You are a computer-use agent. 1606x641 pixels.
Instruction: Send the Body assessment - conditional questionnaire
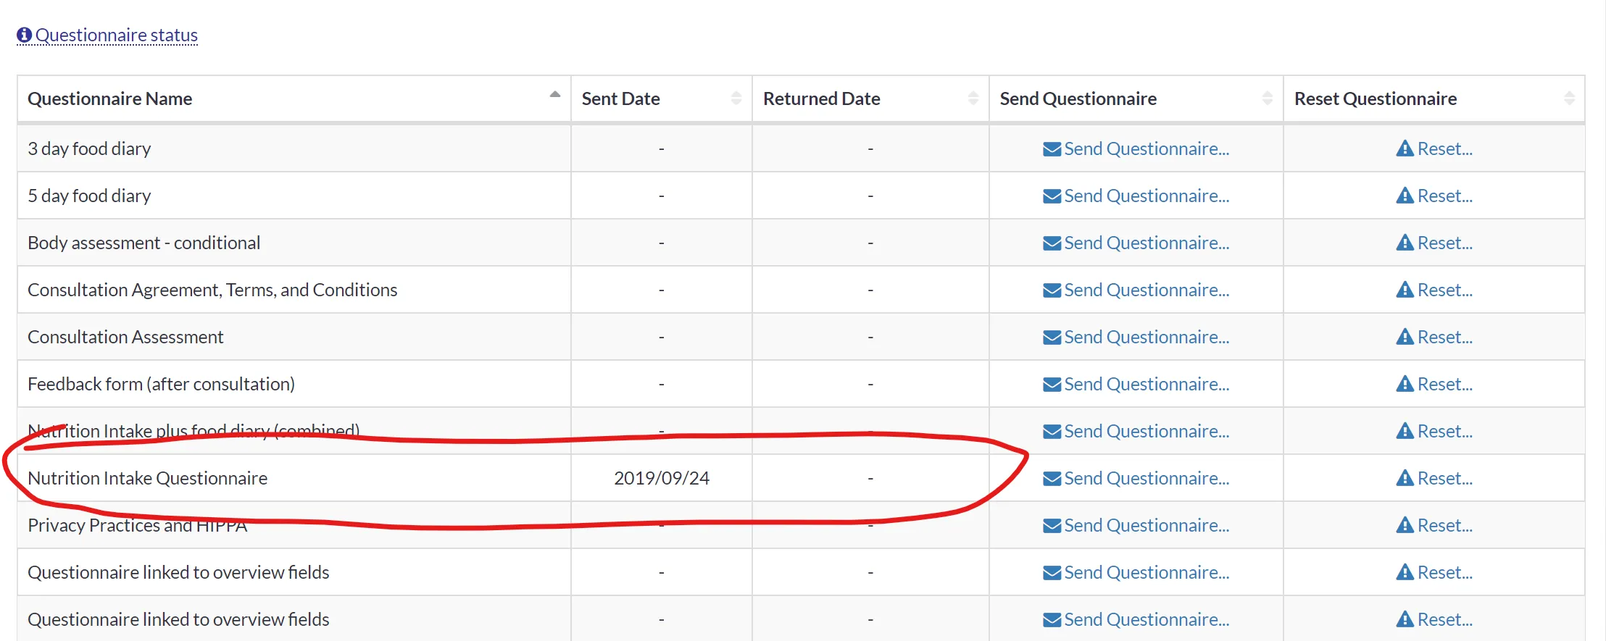click(x=1146, y=243)
